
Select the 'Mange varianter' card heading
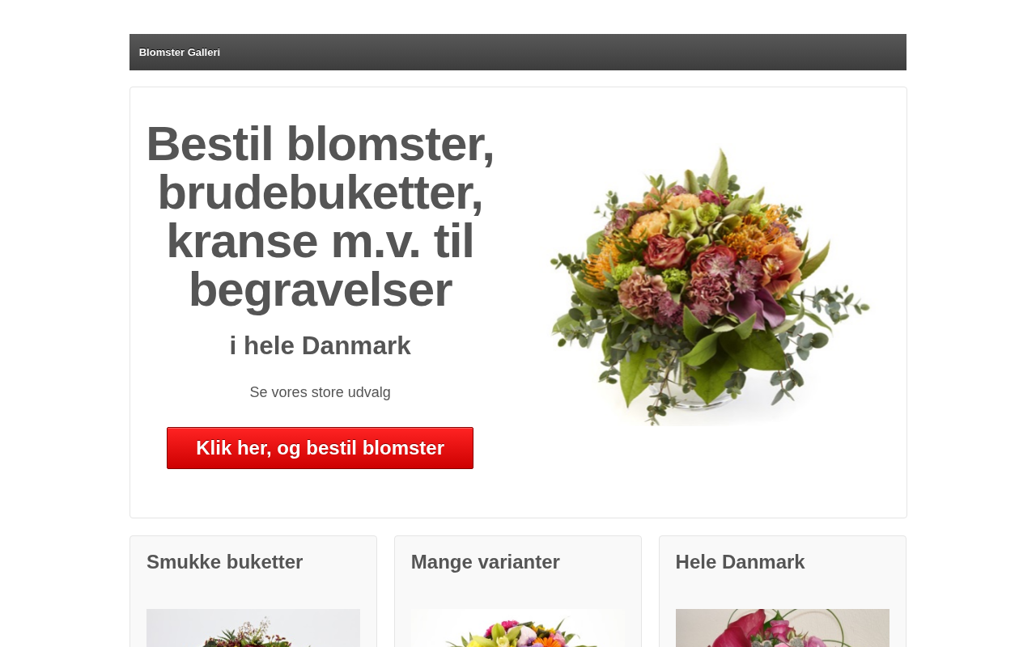[x=486, y=562]
